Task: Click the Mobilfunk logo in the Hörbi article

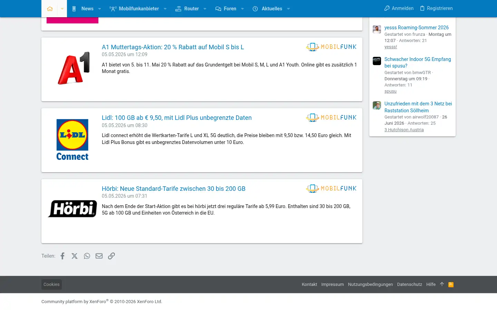Action: tap(331, 188)
